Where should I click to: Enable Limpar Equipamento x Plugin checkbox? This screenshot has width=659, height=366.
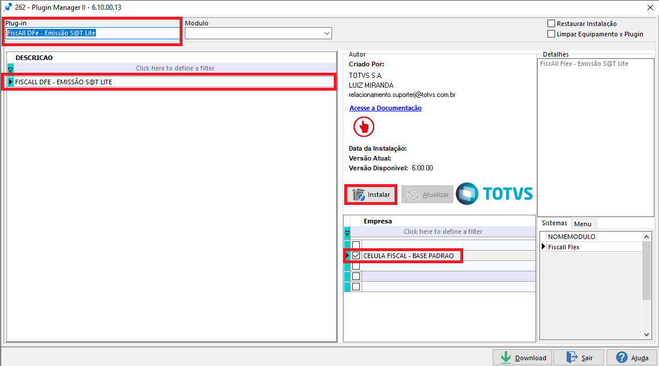tap(551, 34)
